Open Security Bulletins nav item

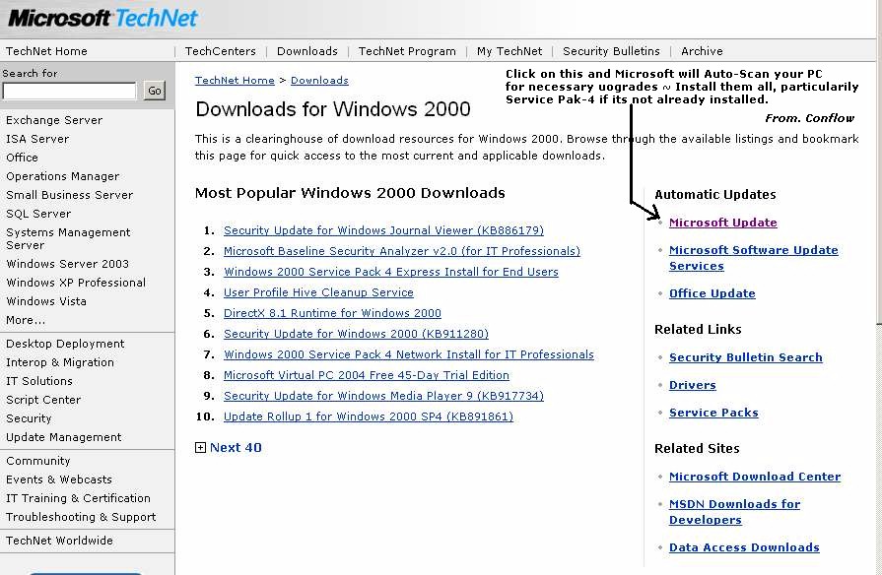point(611,51)
